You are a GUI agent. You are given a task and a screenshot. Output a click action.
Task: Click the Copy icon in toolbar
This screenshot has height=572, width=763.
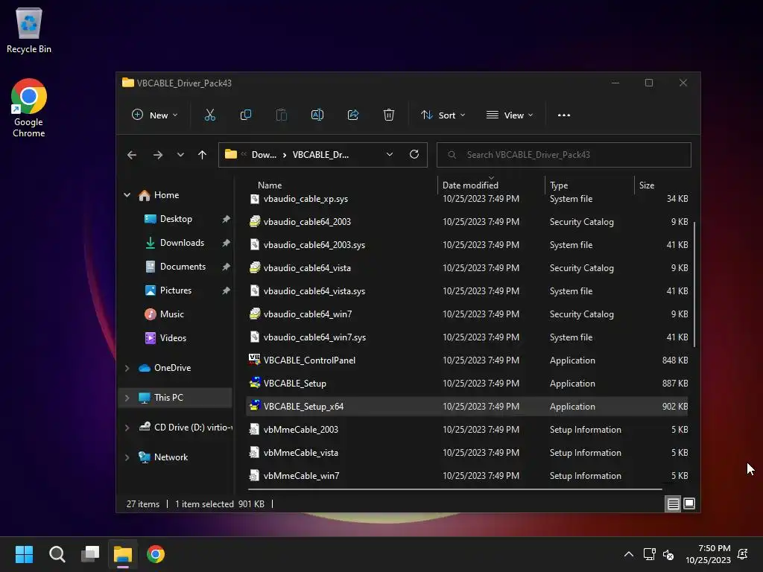coord(246,115)
